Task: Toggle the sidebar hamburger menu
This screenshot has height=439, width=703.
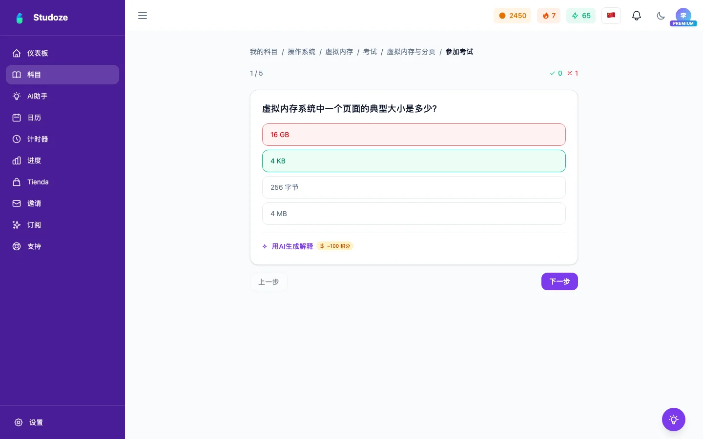Action: point(143,16)
